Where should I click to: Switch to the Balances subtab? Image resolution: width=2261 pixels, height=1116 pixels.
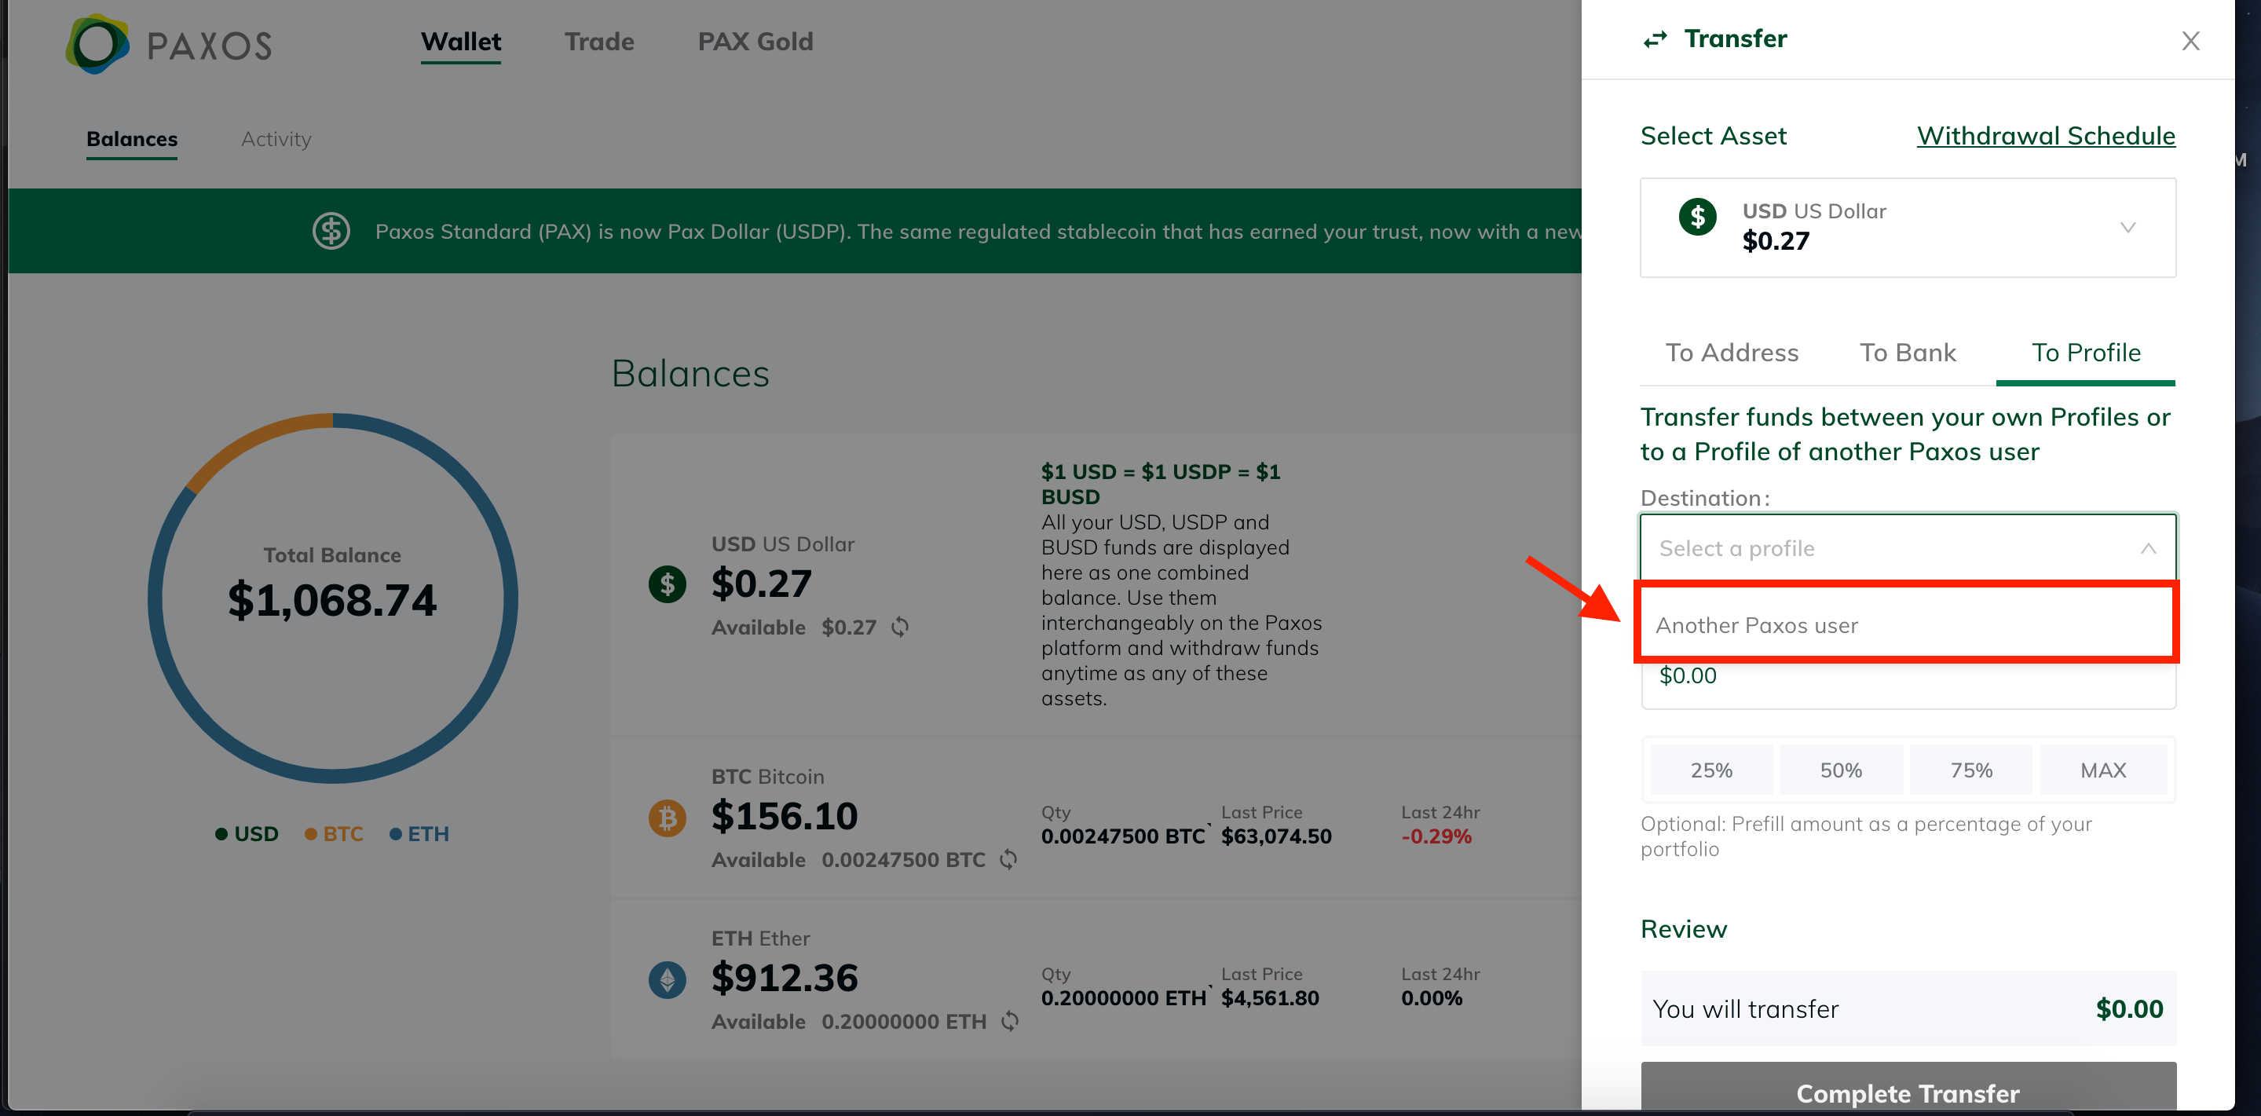132,140
